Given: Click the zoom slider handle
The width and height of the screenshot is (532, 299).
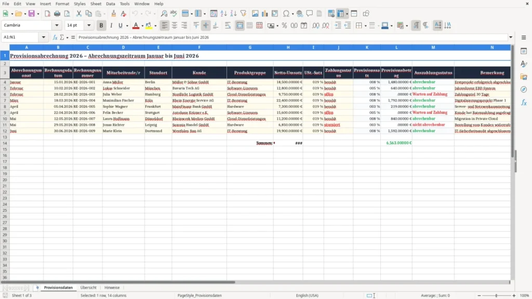Looking at the screenshot, I should [x=496, y=295].
